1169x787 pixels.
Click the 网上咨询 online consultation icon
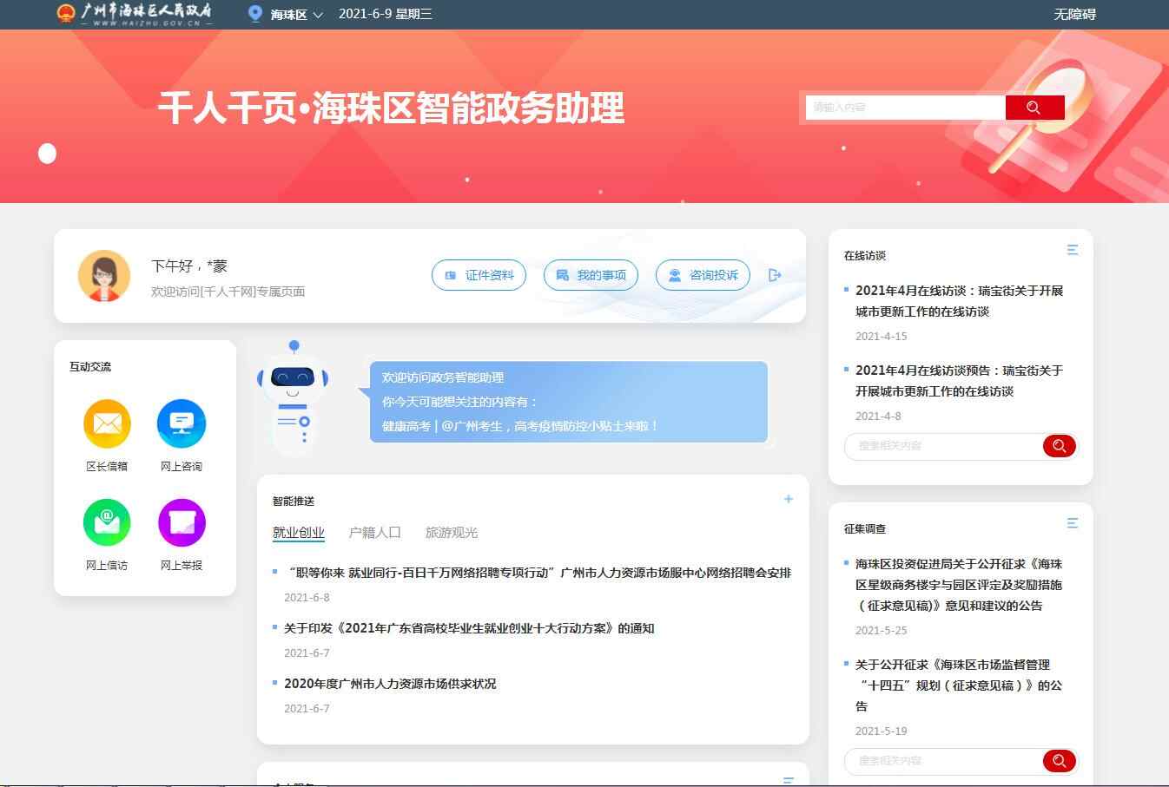(x=181, y=423)
